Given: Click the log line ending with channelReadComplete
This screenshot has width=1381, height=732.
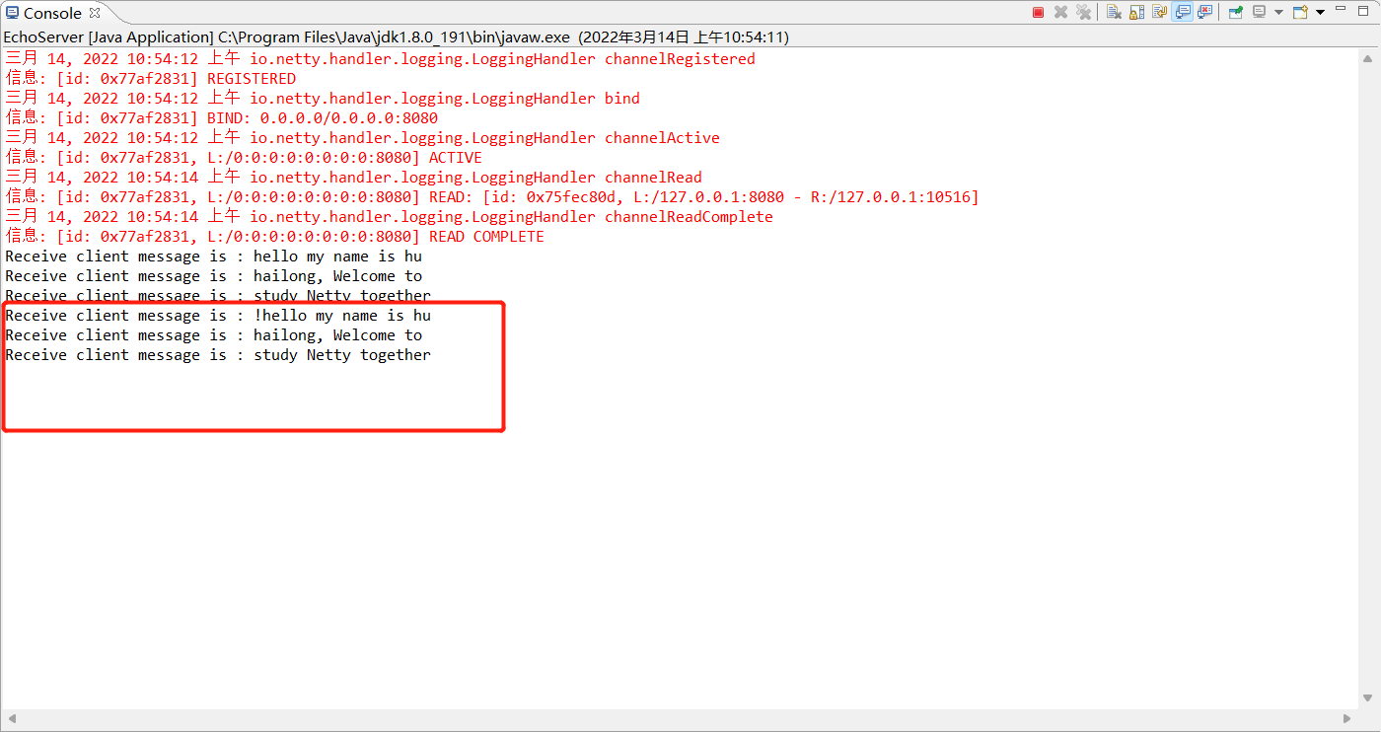Looking at the screenshot, I should tap(389, 217).
